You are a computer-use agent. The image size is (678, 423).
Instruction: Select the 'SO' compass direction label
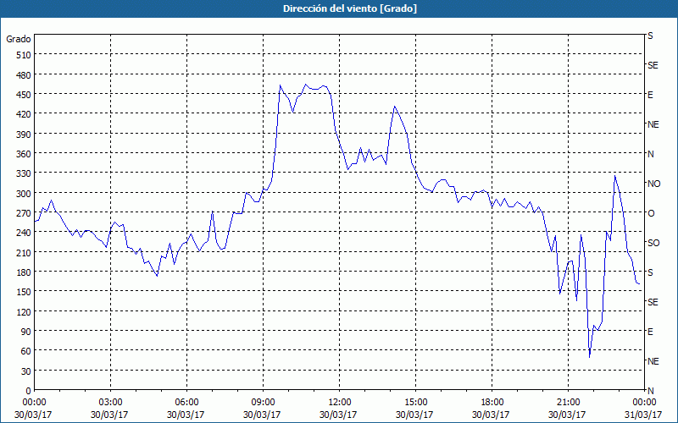click(x=653, y=243)
